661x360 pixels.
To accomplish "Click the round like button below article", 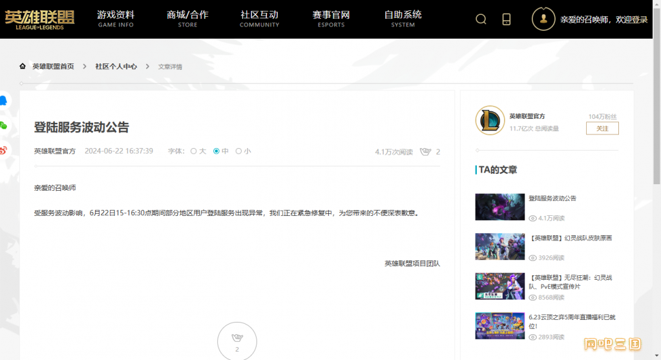I will 237,341.
